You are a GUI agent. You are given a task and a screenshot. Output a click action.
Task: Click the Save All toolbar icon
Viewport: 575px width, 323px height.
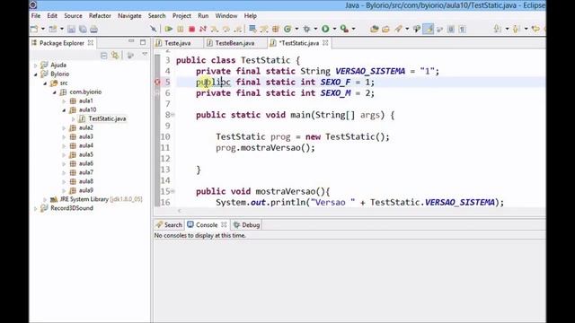[x=83, y=29]
